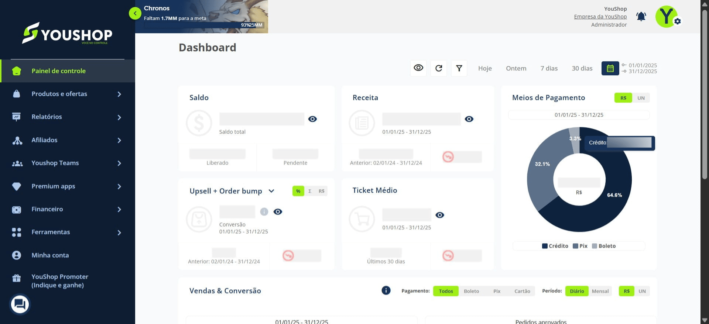
Task: Click the Upsell bag icon
Action: [199, 219]
